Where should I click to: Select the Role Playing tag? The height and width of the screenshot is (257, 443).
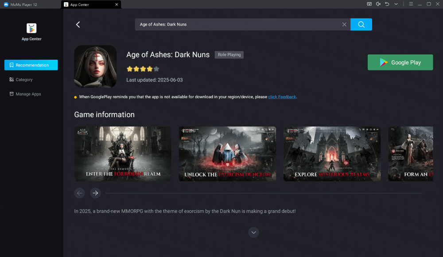(229, 55)
